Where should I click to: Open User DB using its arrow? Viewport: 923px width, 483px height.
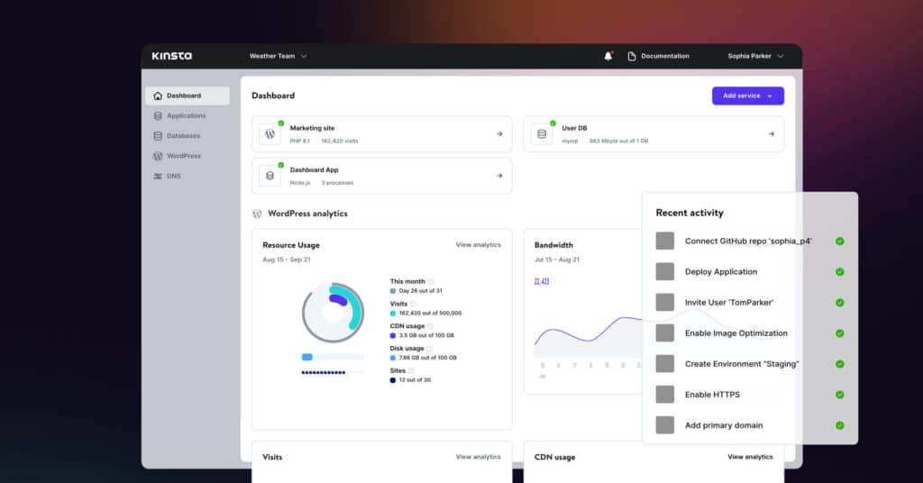point(771,133)
